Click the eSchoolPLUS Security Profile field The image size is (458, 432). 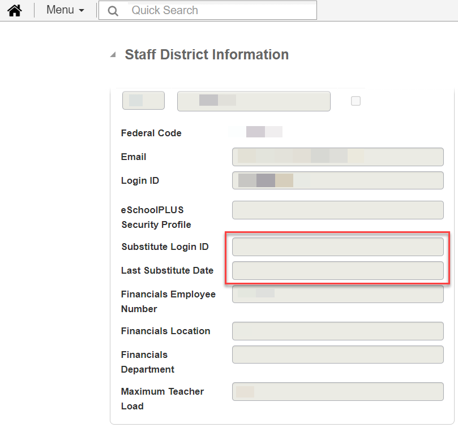tap(337, 210)
